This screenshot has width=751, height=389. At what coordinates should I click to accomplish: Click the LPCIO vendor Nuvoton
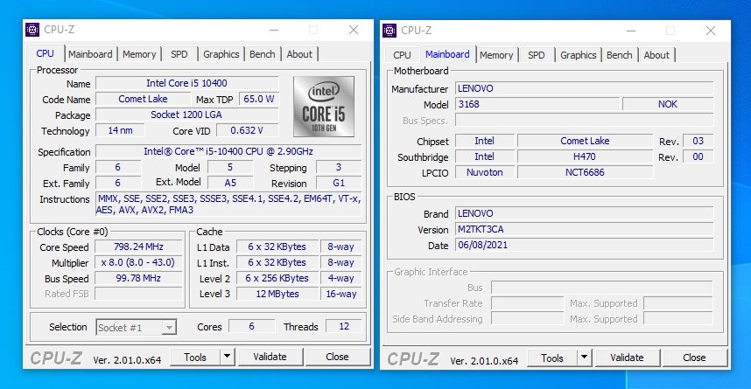tap(485, 173)
